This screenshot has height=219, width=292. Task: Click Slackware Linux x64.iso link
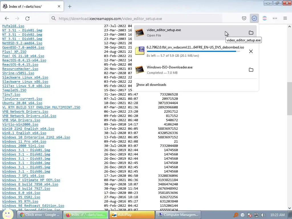click(25, 78)
